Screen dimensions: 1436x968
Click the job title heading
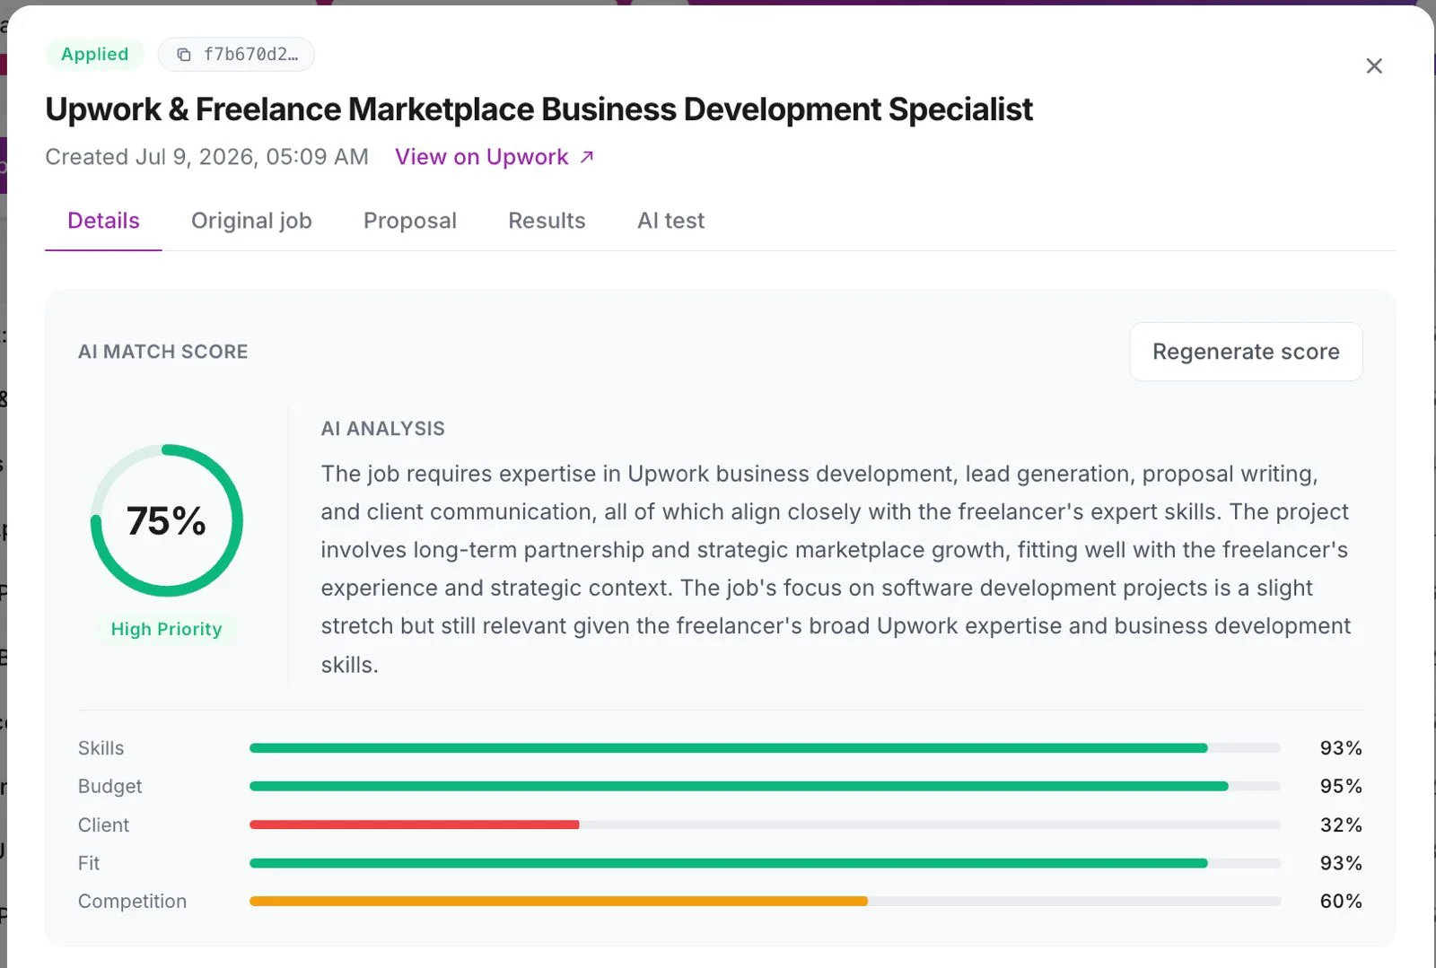pyautogui.click(x=538, y=109)
